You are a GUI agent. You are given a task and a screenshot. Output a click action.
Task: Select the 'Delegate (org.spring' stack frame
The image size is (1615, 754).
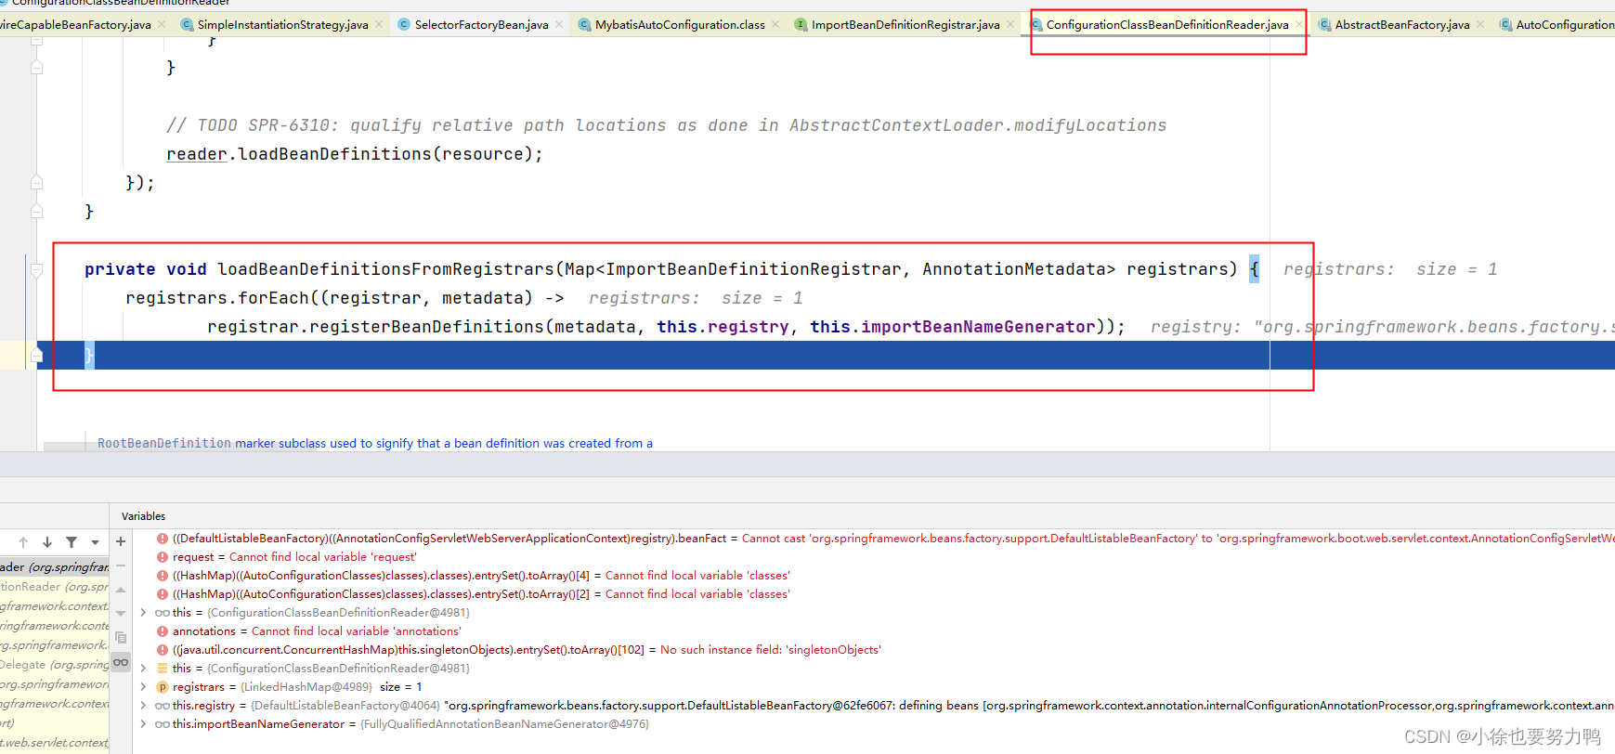(x=55, y=665)
